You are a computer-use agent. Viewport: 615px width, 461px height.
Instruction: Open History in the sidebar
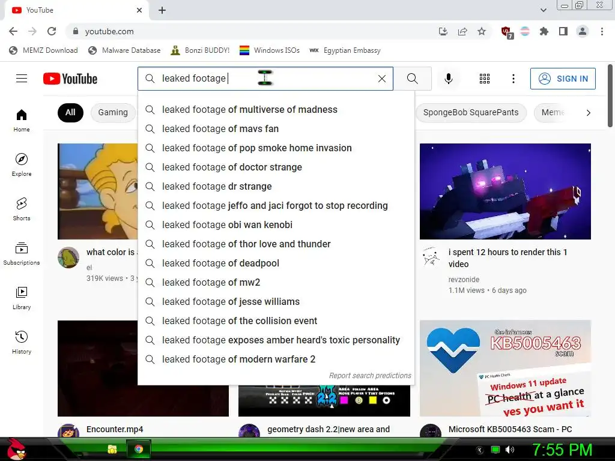22,342
